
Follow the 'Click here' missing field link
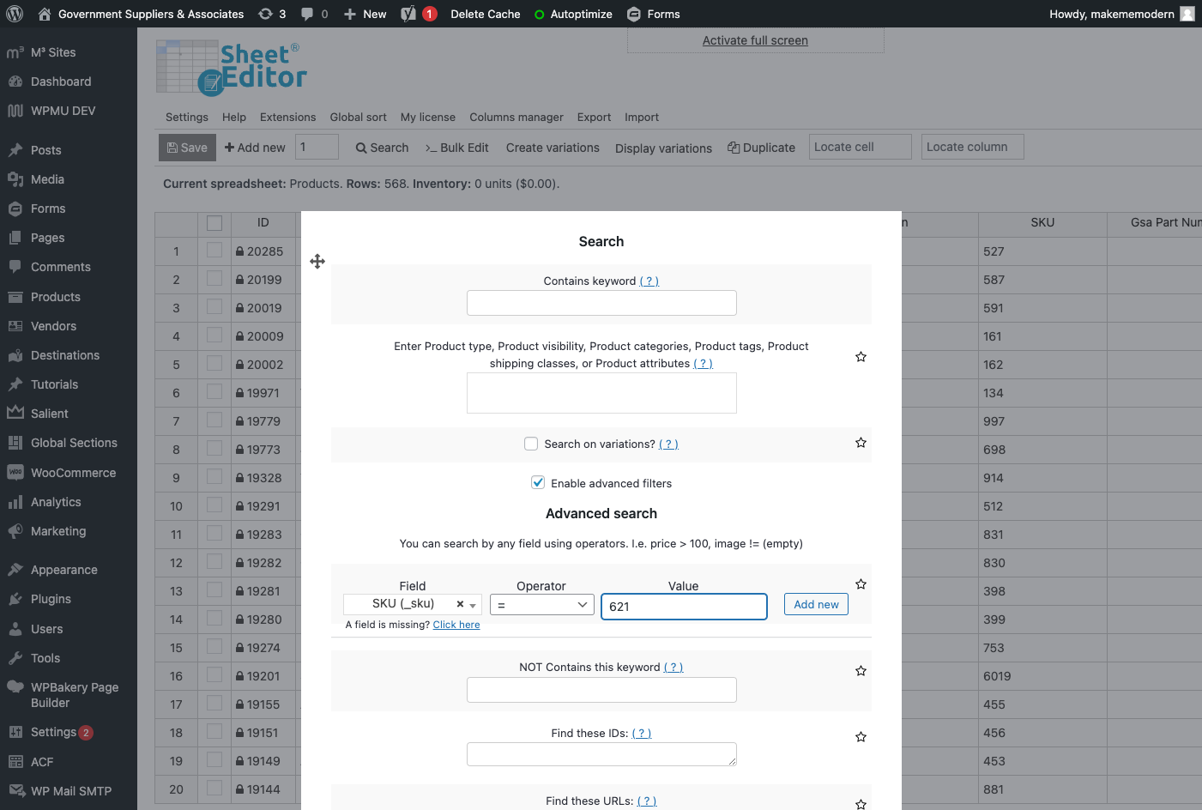(x=456, y=625)
